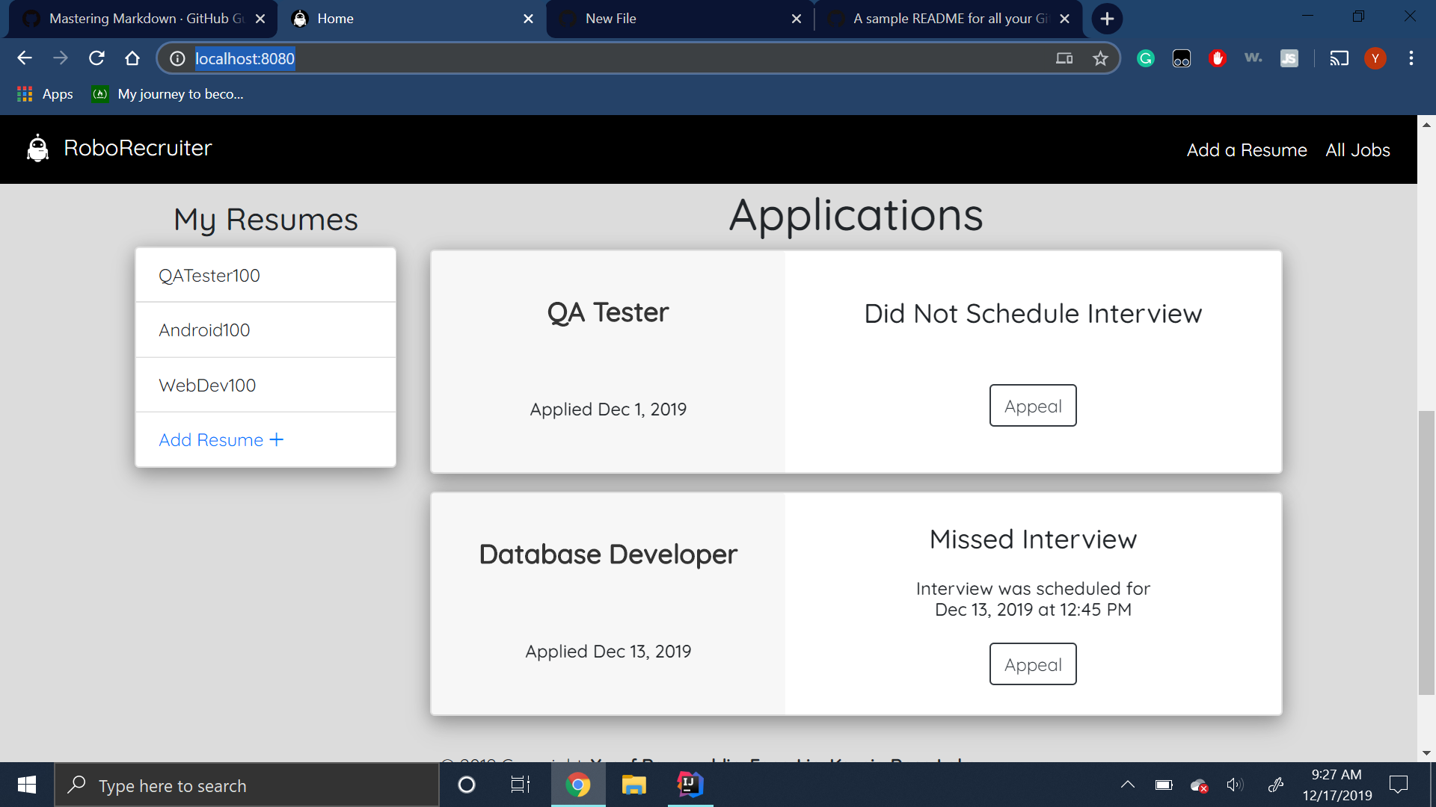Open All Jobs in the navbar
The height and width of the screenshot is (807, 1436).
tap(1357, 150)
